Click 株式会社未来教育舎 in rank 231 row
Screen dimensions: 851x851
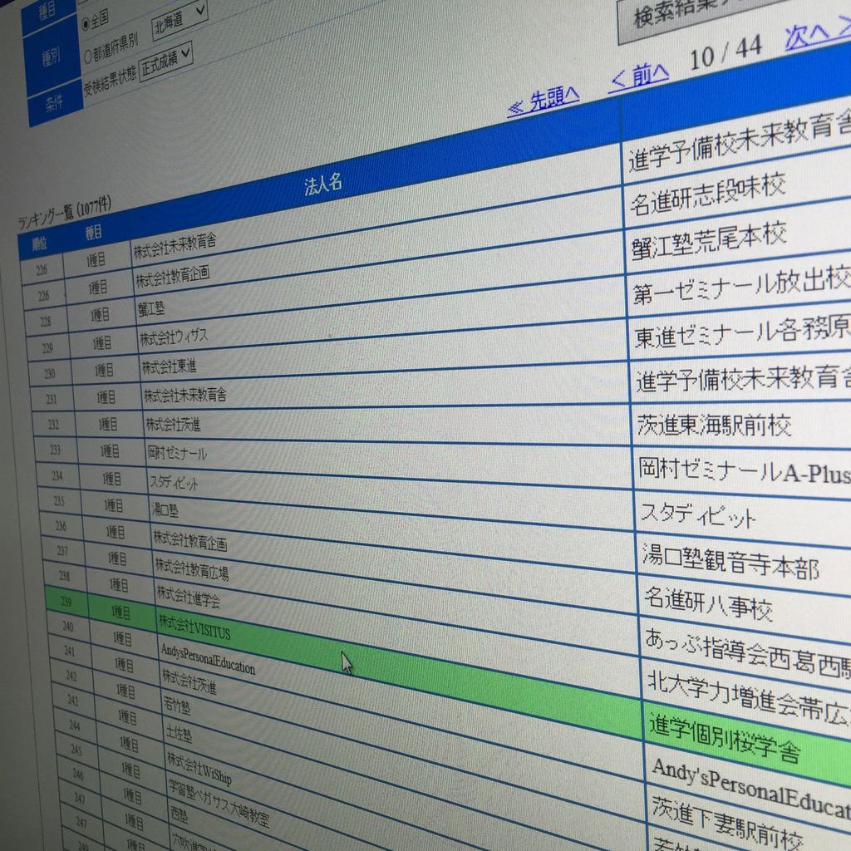click(x=185, y=395)
